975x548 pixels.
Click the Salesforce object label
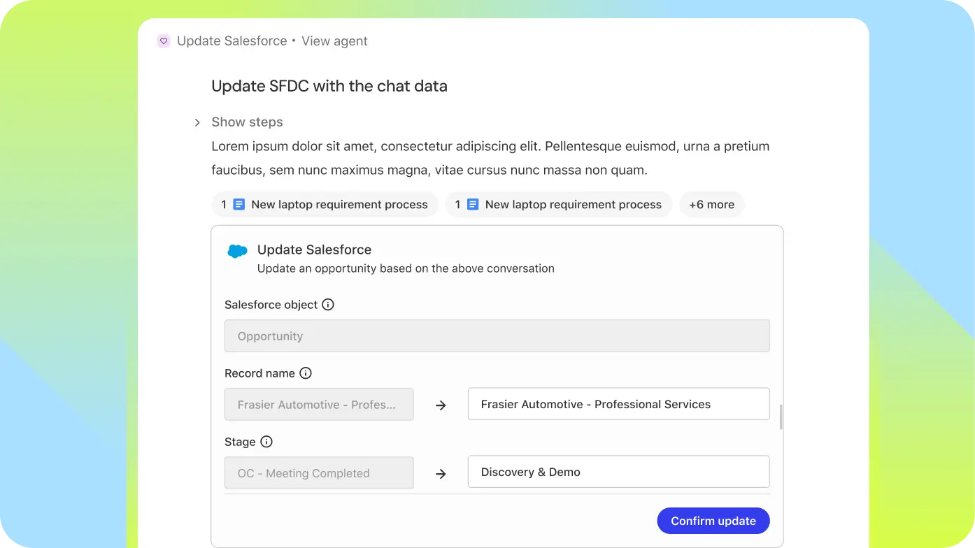[271, 305]
